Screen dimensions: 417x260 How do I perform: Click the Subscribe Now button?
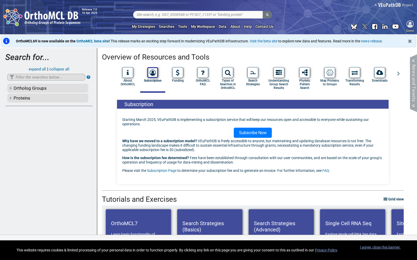[x=253, y=133]
